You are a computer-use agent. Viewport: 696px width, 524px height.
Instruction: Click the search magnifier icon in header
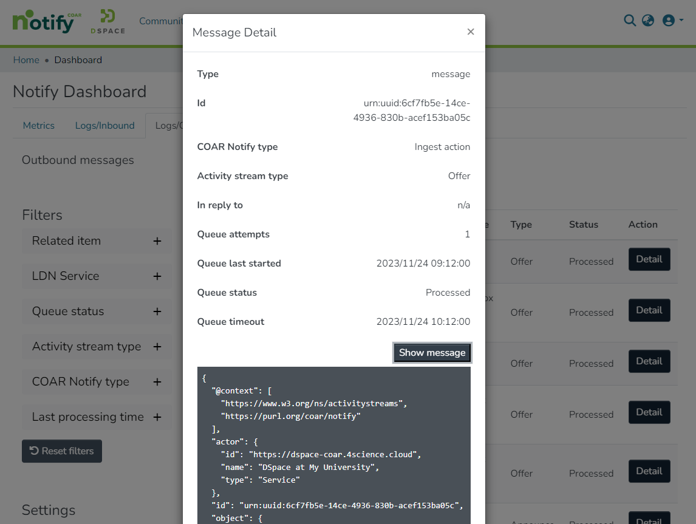click(630, 21)
